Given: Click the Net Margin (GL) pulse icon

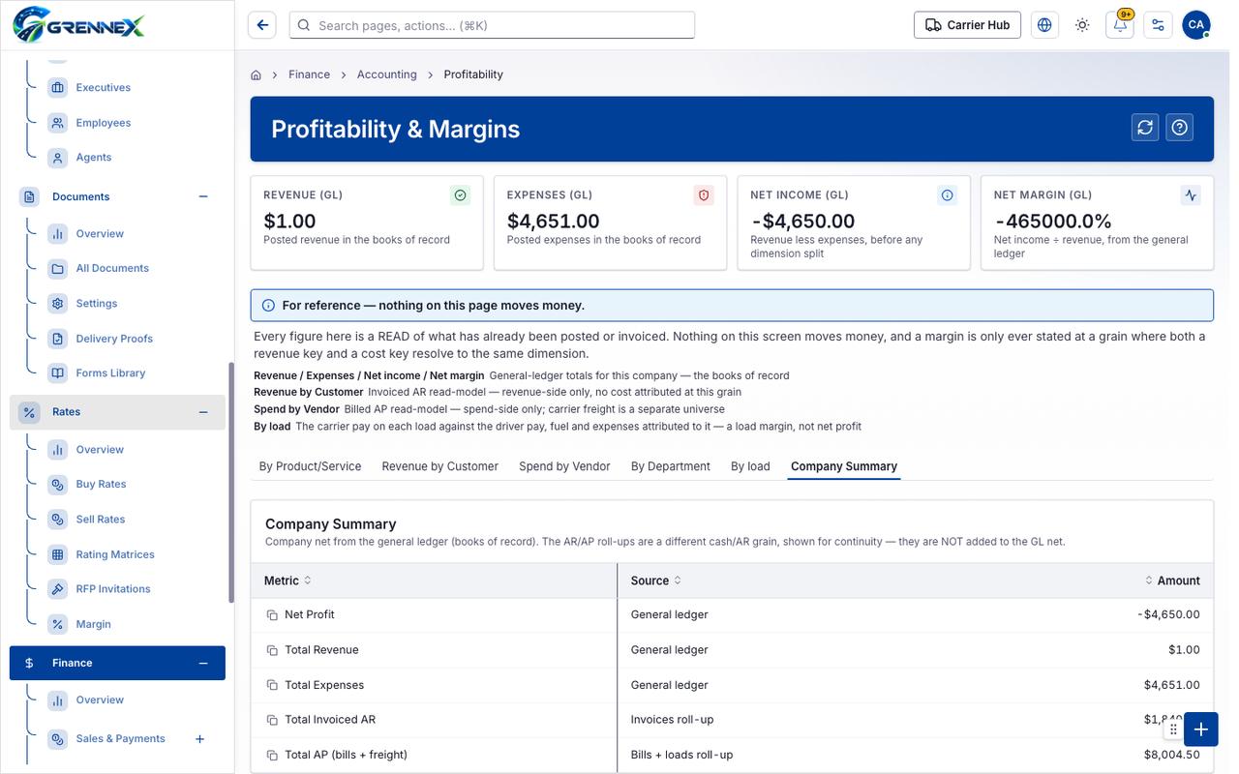Looking at the screenshot, I should [1191, 195].
